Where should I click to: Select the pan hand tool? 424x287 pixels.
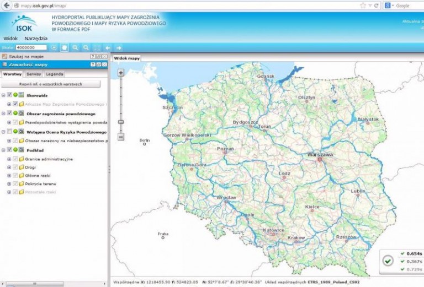65,48
